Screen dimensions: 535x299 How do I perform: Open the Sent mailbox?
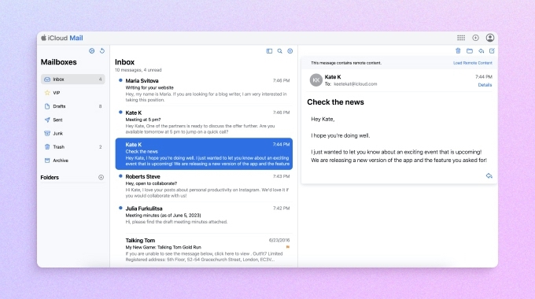pos(73,120)
